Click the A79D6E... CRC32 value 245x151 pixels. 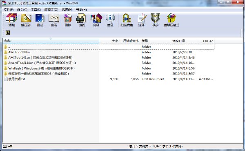(206, 79)
